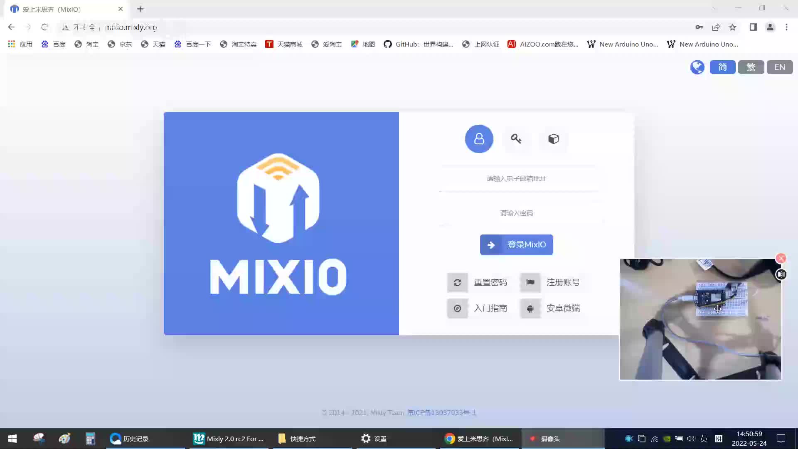Open 历史记录 taskbar app
Viewport: 798px width, 449px height.
(x=145, y=439)
